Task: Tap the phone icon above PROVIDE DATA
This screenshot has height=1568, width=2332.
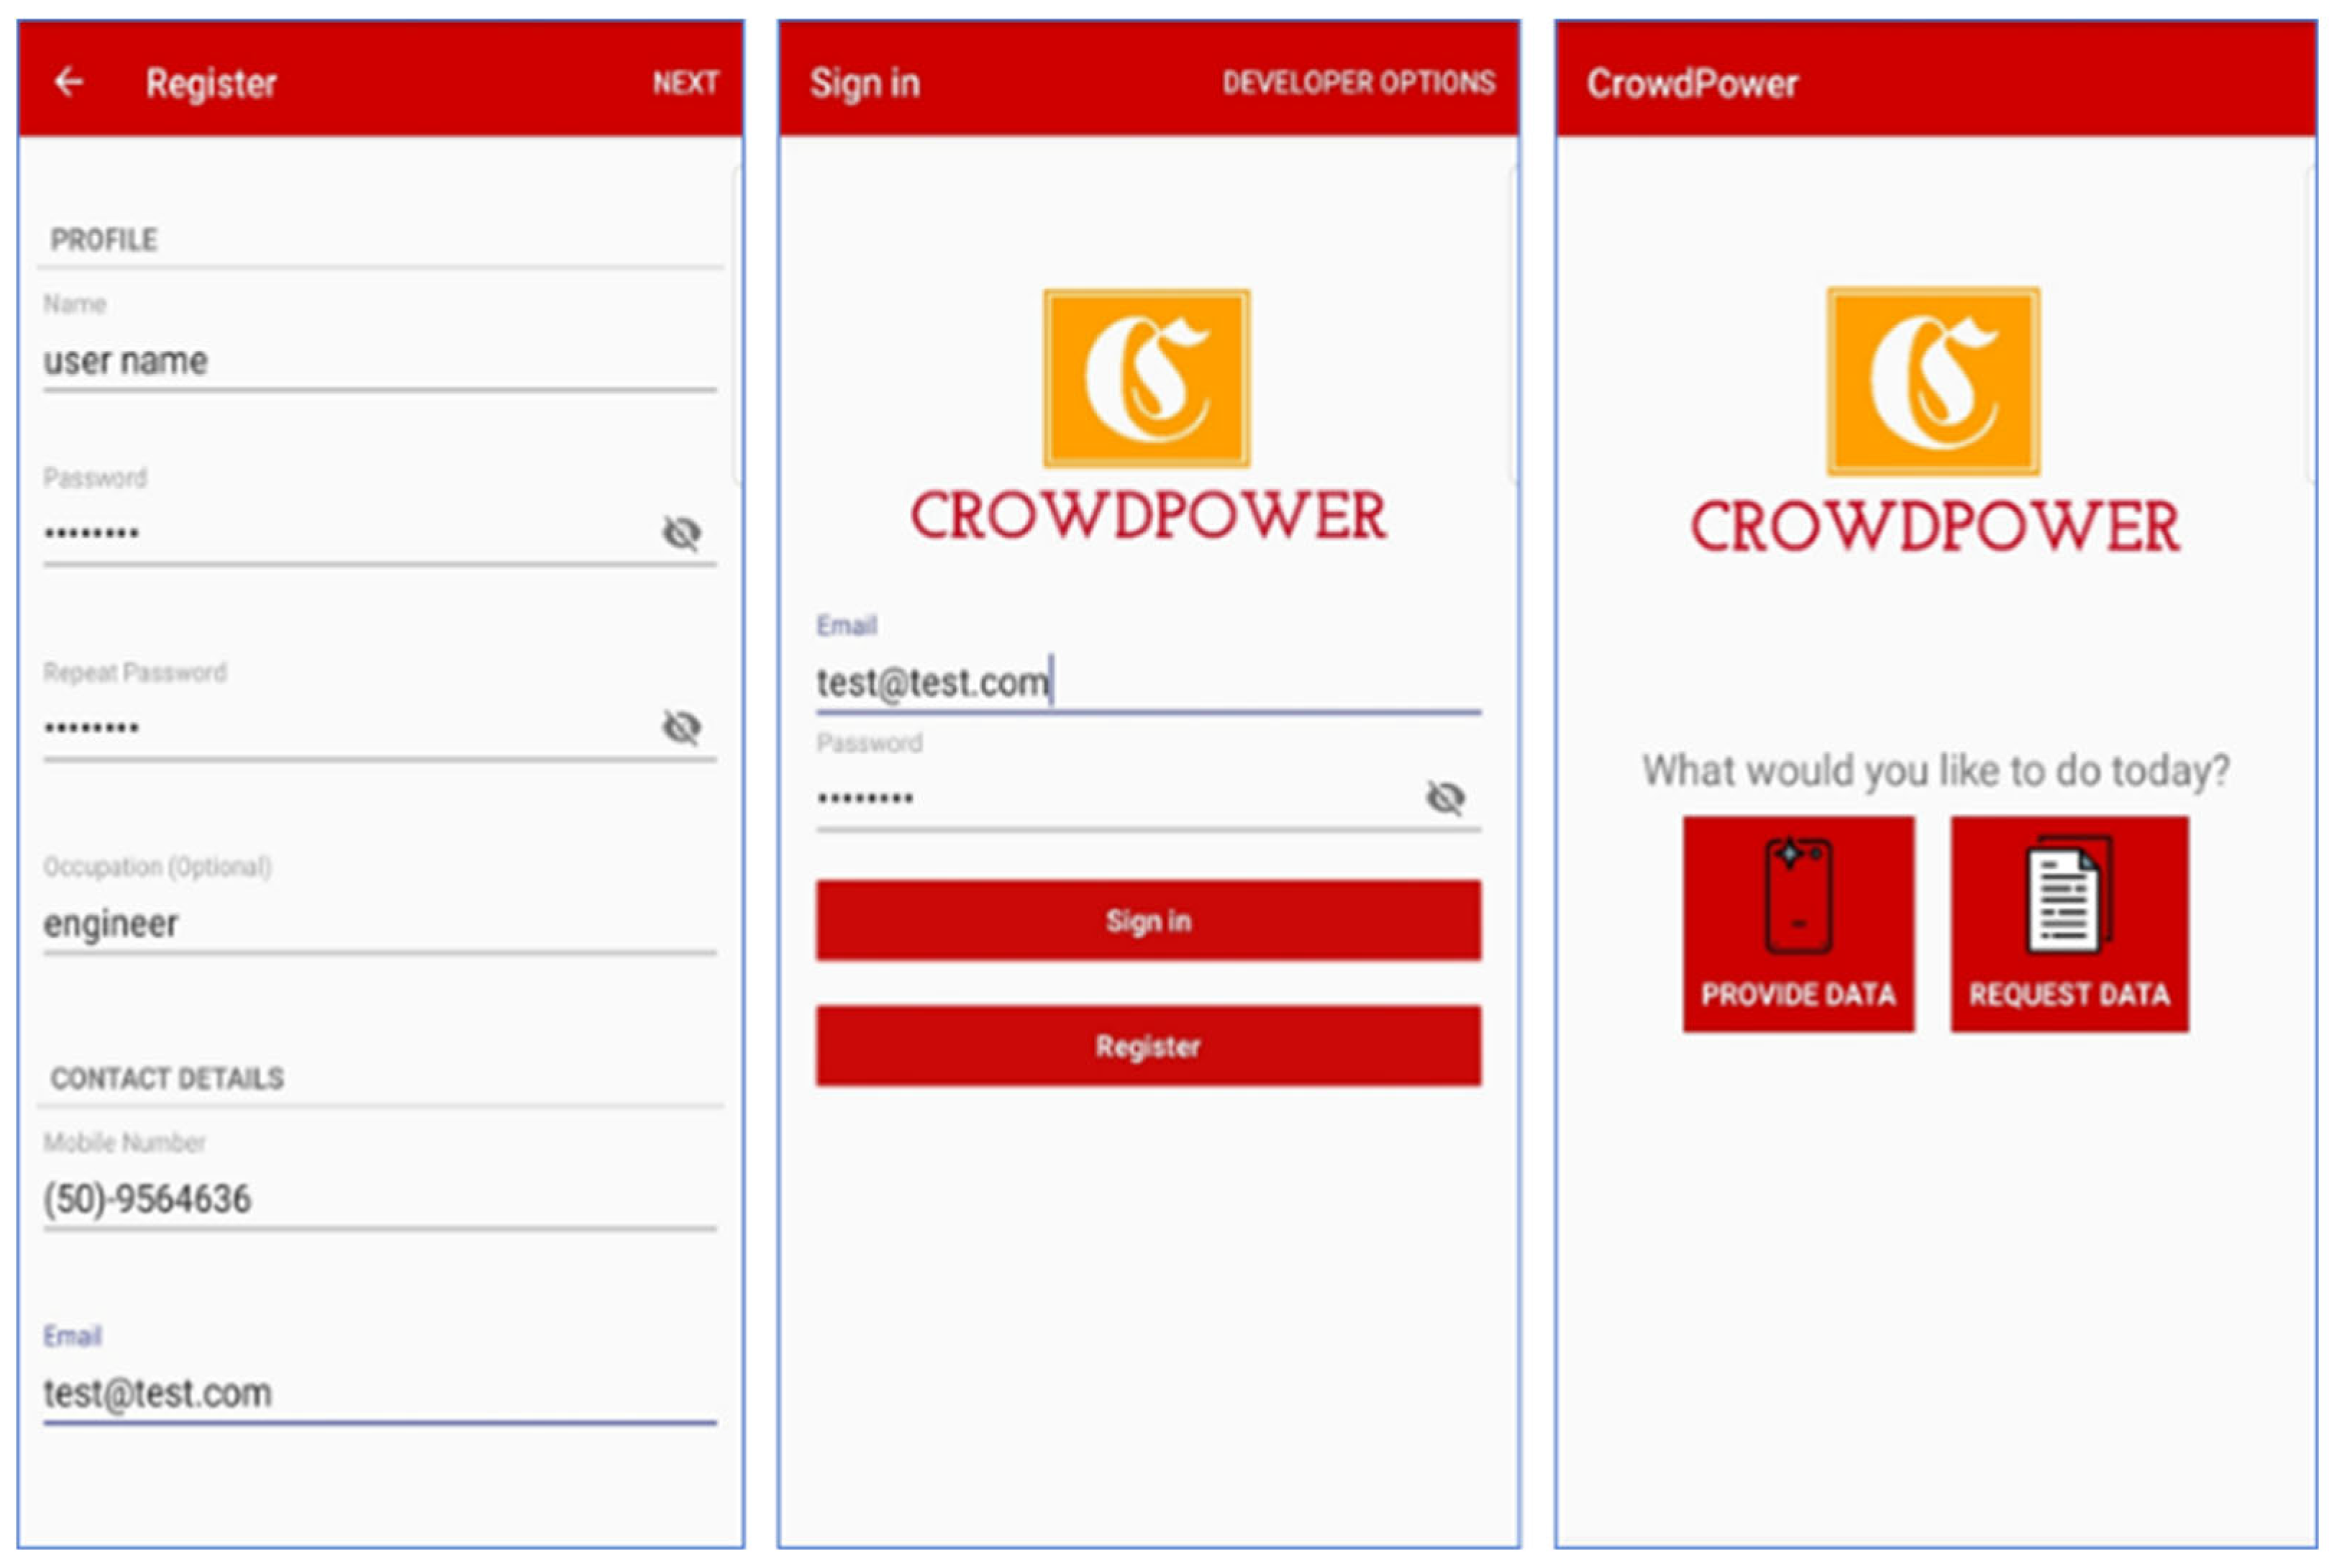Action: (1797, 896)
